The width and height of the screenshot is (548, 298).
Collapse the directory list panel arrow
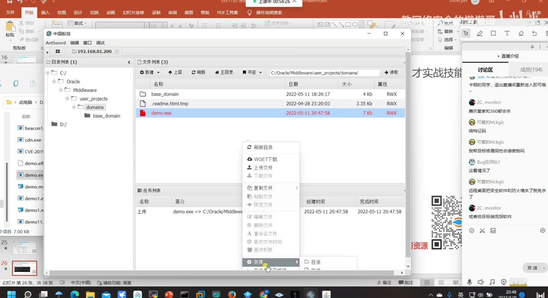[x=129, y=62]
